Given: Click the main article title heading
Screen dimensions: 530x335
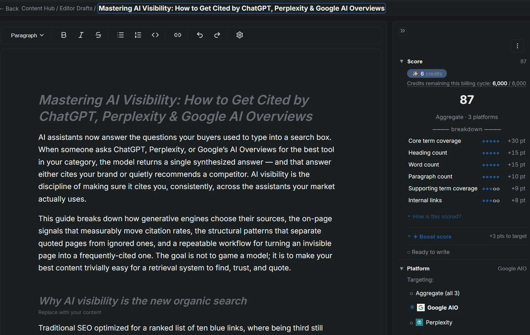Looking at the screenshot, I should [176, 108].
